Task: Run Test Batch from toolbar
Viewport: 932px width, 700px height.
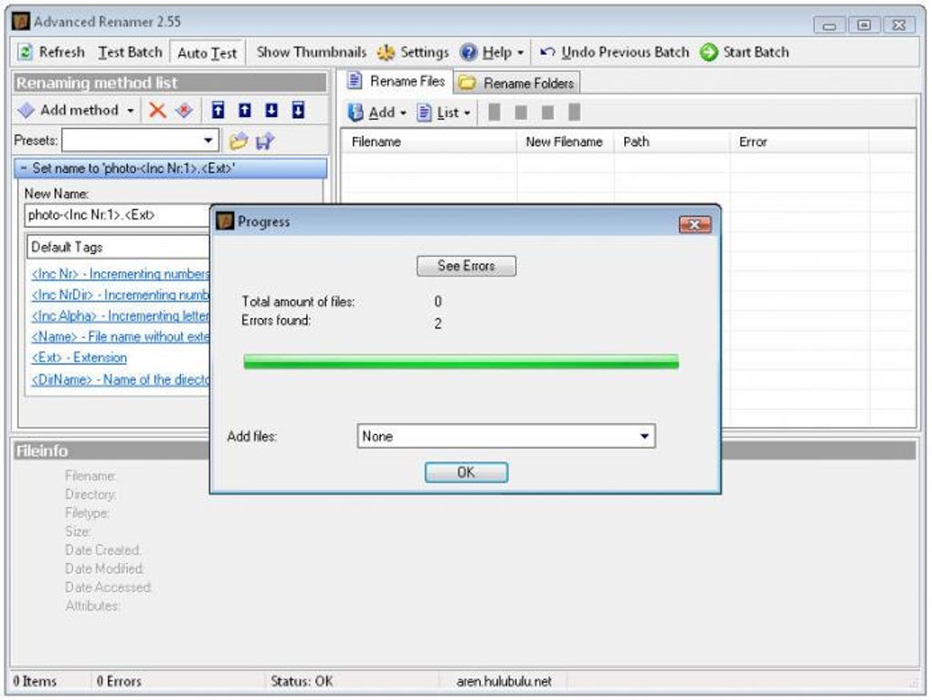Action: point(130,52)
